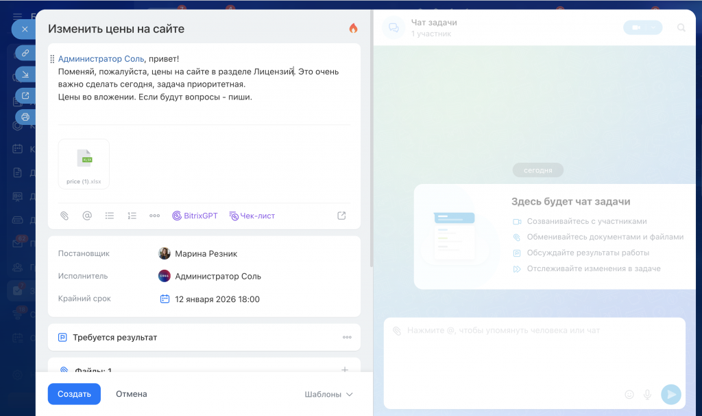Click the attach file paperclip in description toolbar
The height and width of the screenshot is (416, 702).
pos(64,216)
